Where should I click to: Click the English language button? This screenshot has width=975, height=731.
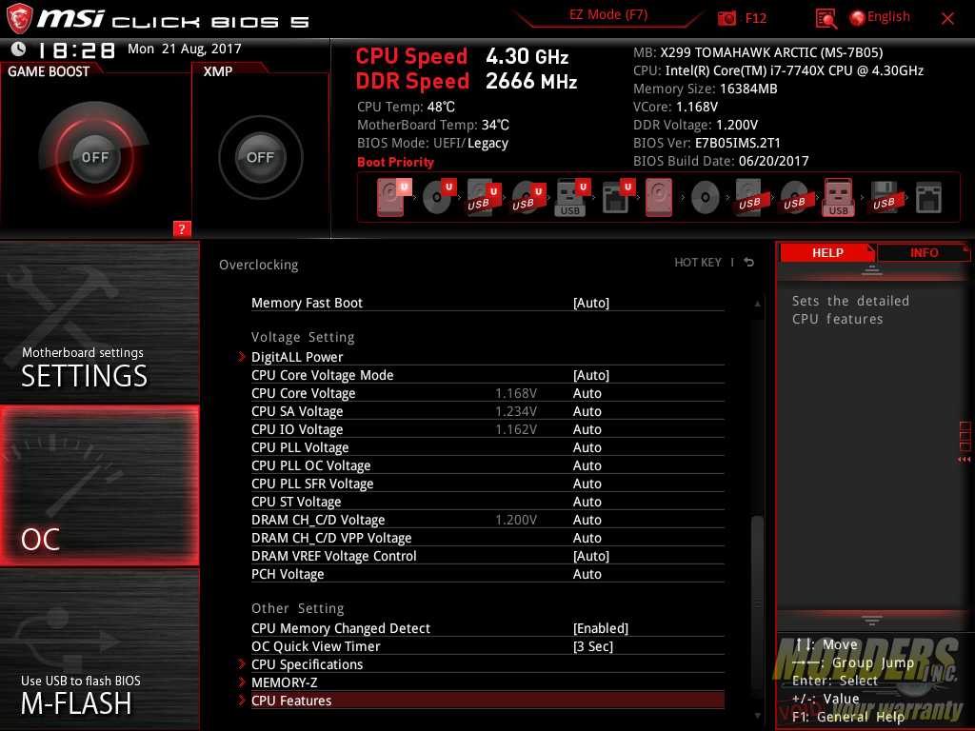tap(888, 17)
